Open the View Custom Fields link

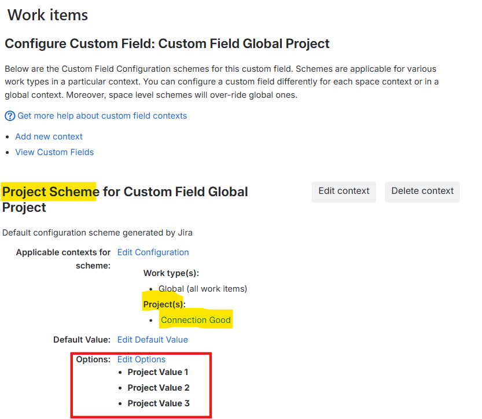54,152
